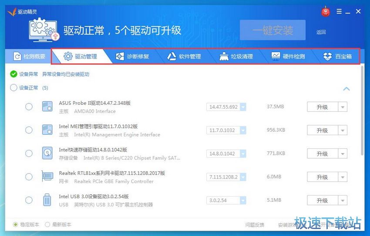Click Realtek PCIe GBE Family Controller text

coord(114,181)
